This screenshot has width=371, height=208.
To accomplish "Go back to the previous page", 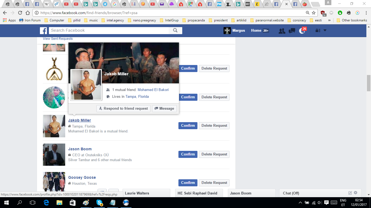I will [x=5, y=13].
